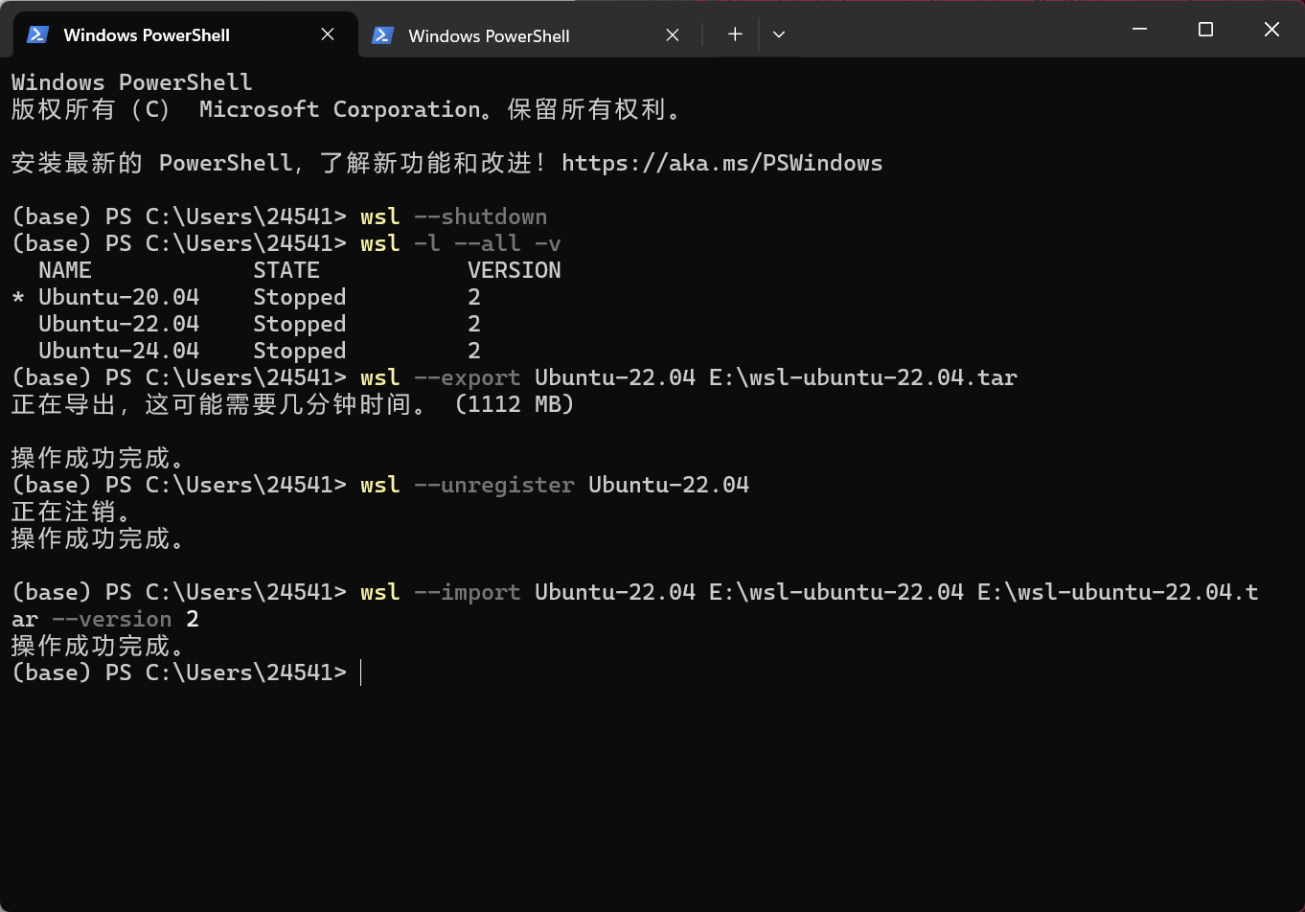Click the '--import' flag in command
The height and width of the screenshot is (912, 1305).
click(x=468, y=592)
